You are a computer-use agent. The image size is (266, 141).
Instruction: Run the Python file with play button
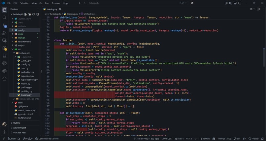pos(251,9)
